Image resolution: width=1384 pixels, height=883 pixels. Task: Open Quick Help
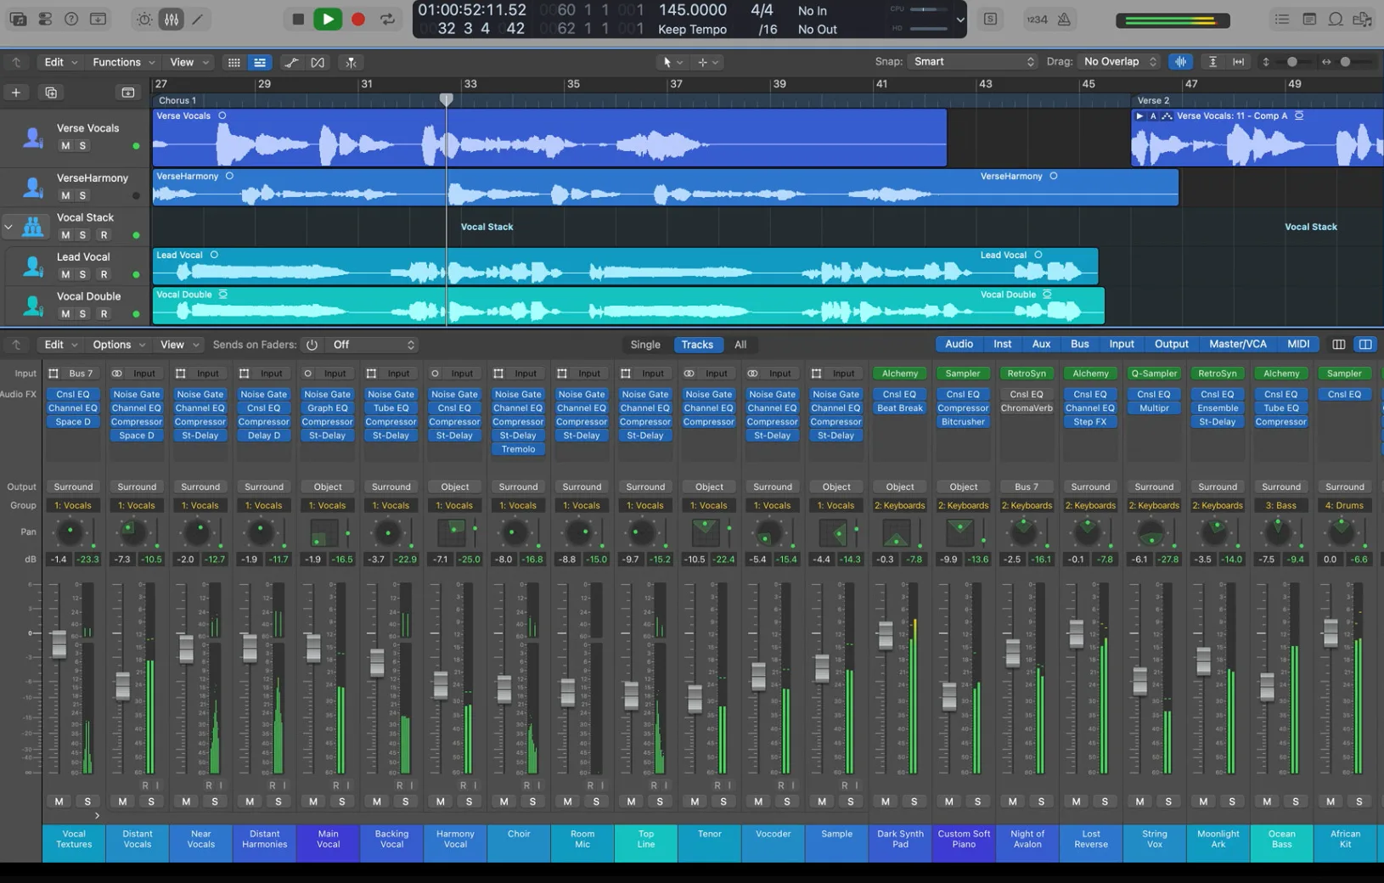pos(71,19)
